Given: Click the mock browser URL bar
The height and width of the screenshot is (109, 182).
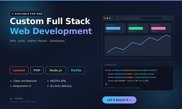Looking at the screenshot, I should (138, 18).
